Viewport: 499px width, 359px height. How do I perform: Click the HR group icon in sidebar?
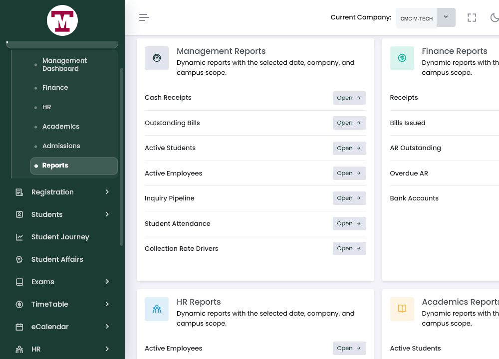19,349
